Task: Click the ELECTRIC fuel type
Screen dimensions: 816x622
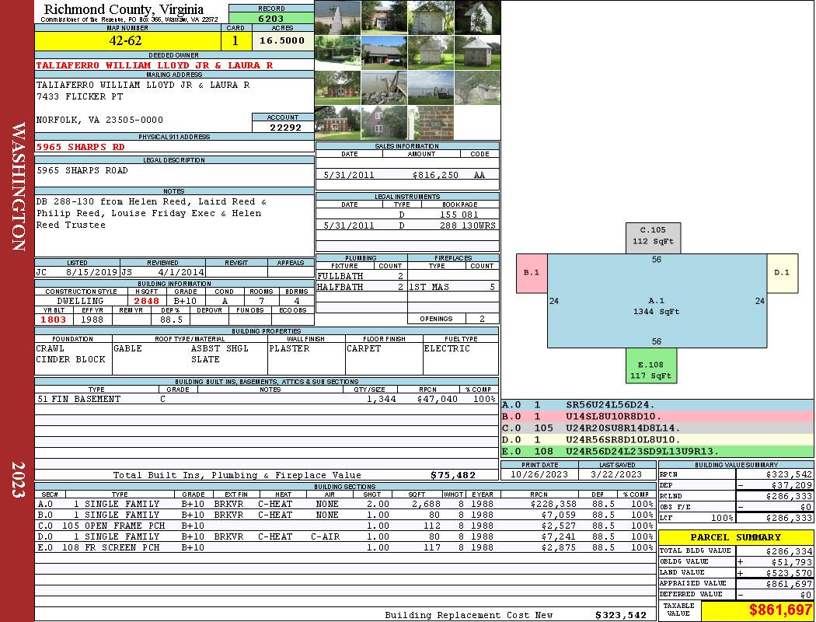Action: [447, 348]
